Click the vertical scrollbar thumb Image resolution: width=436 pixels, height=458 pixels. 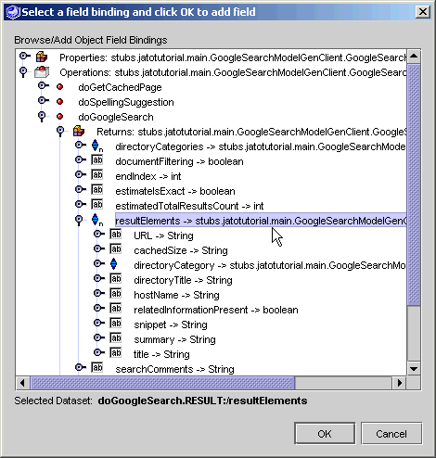[414, 184]
